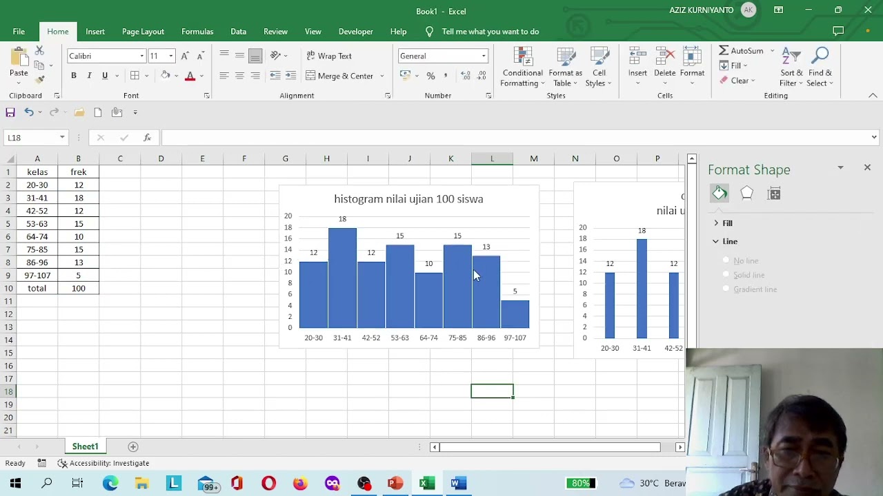Toggle Bold formatting
This screenshot has height=496, width=883.
pyautogui.click(x=74, y=76)
